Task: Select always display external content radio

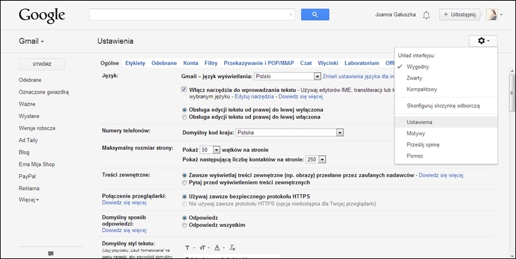Action: pyautogui.click(x=185, y=175)
